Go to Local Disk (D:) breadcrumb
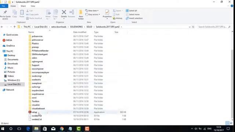The height and width of the screenshot is (132, 235). click(x=41, y=27)
